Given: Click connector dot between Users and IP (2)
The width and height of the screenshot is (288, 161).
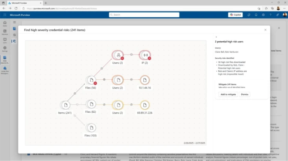Looking at the screenshot, I should click(x=131, y=55).
